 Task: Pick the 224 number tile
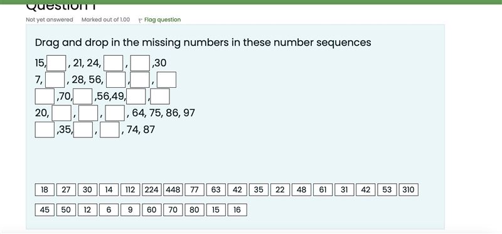[151, 190]
